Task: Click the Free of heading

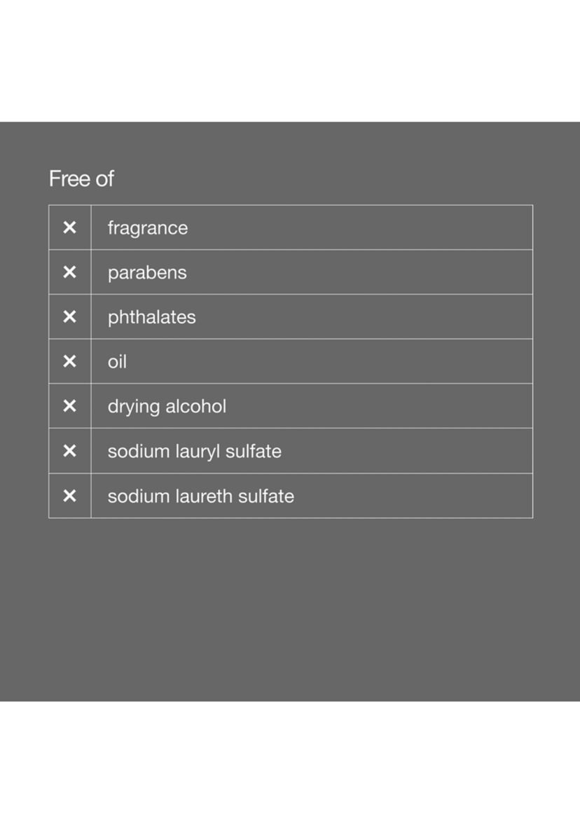Action: point(81,179)
